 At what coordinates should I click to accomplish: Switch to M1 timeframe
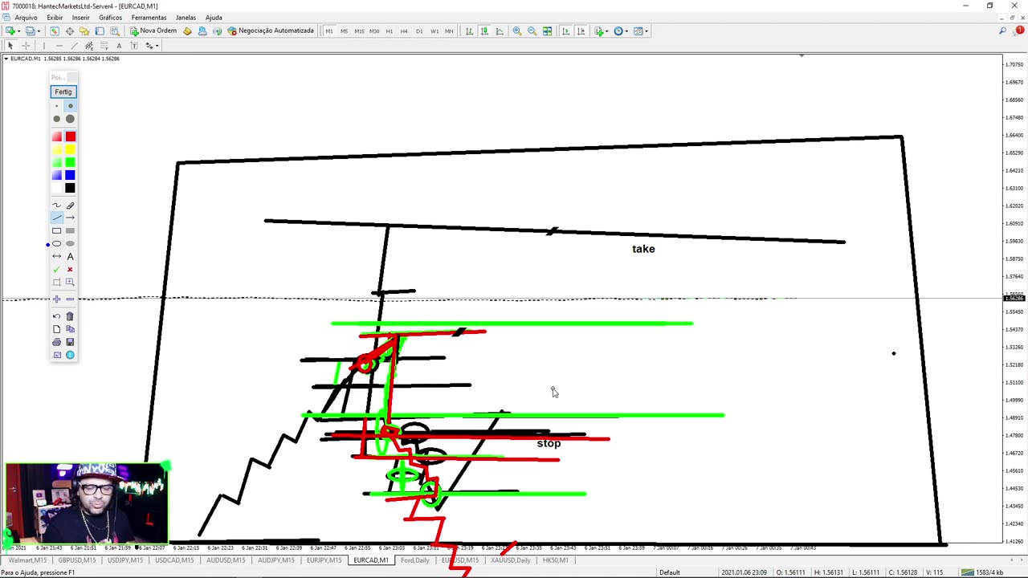coord(328,31)
